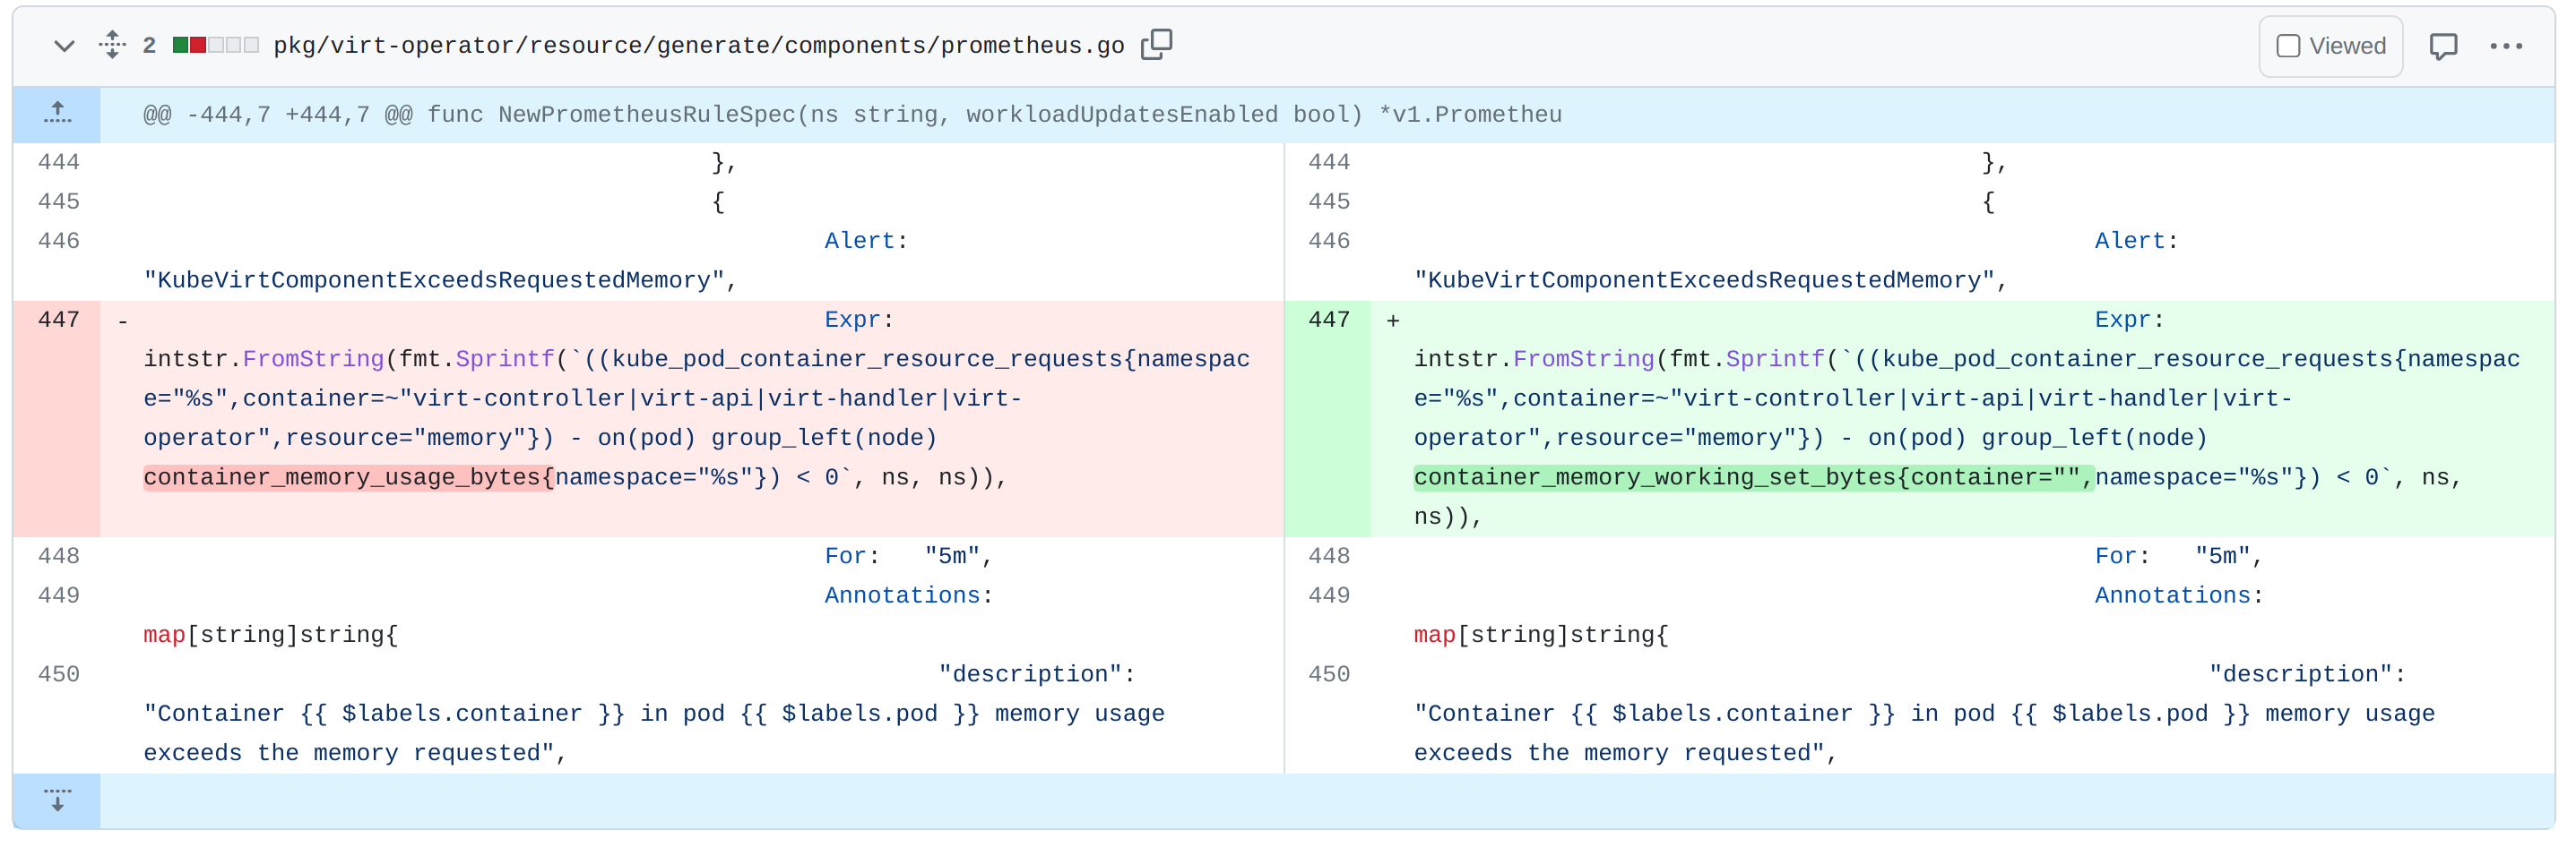Select line 448 in the right pane
The image size is (2576, 847).
(x=1328, y=555)
